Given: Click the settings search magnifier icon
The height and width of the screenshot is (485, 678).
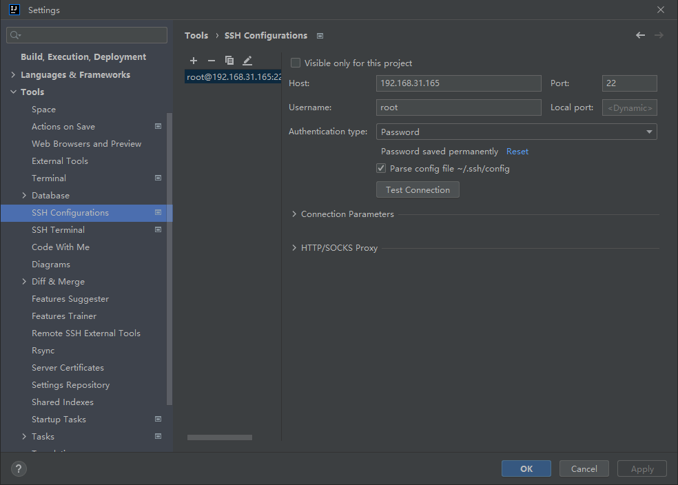Looking at the screenshot, I should coord(16,35).
